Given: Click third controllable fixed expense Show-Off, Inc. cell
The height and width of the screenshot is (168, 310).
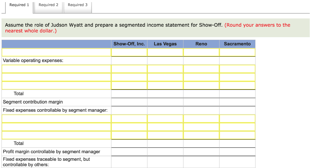Looking at the screenshot, I should 129,135.
